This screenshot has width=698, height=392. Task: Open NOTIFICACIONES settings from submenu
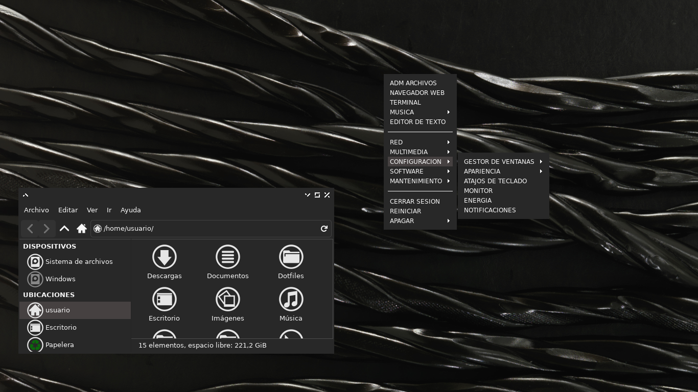(503, 210)
